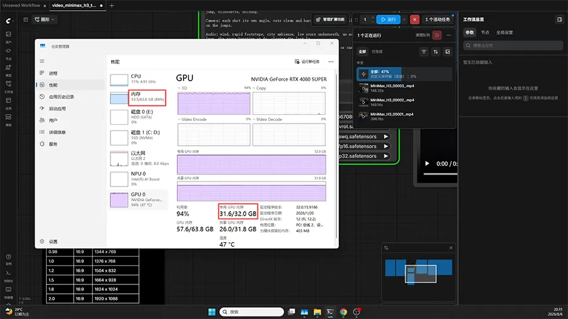This screenshot has height=319, width=568.
Task: Click the red clear queue icon
Action: pyautogui.click(x=437, y=35)
